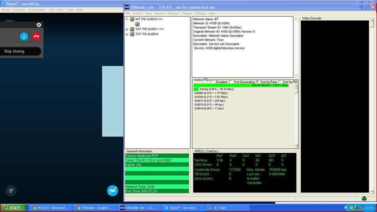The height and width of the screenshot is (212, 377).
Task: Open Skype Call menu
Action: click(x=51, y=10)
